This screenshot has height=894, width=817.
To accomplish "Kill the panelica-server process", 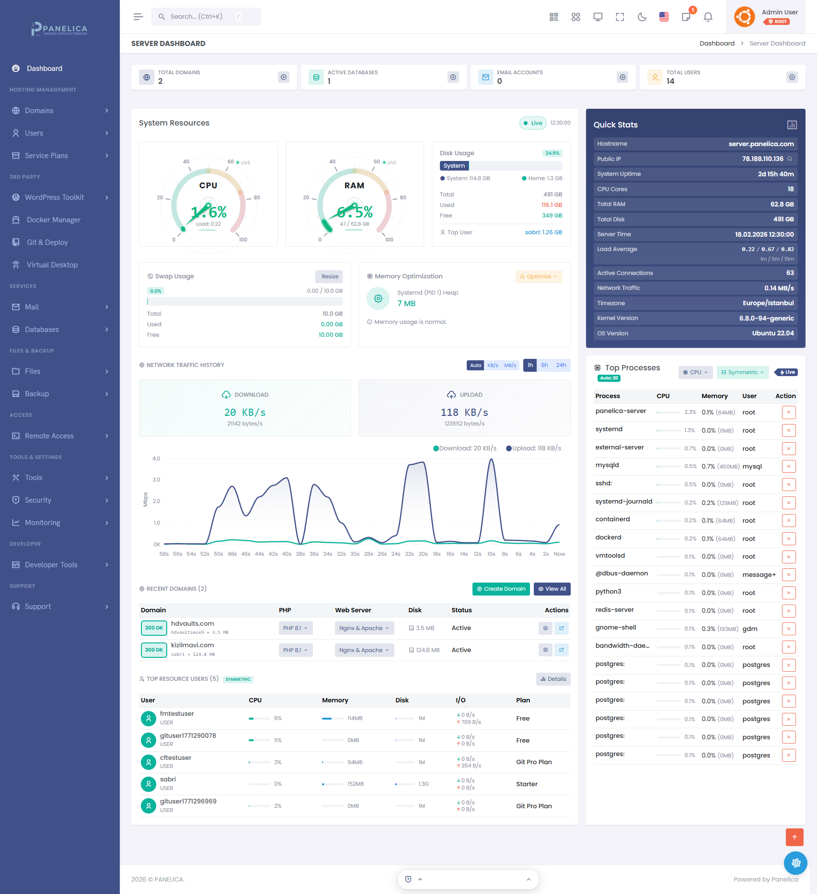I will 788,413.
